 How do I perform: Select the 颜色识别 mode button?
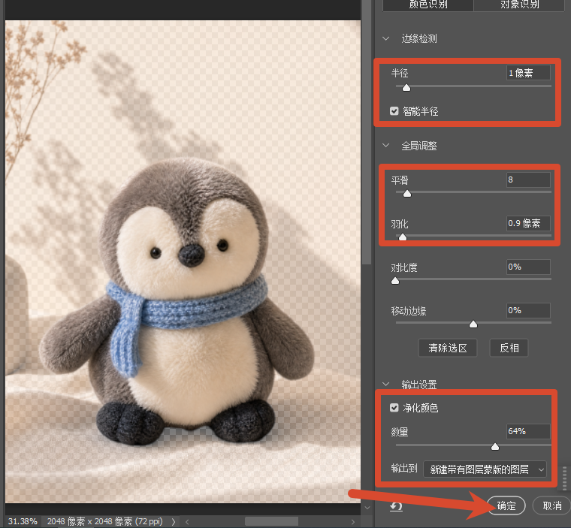[x=428, y=5]
